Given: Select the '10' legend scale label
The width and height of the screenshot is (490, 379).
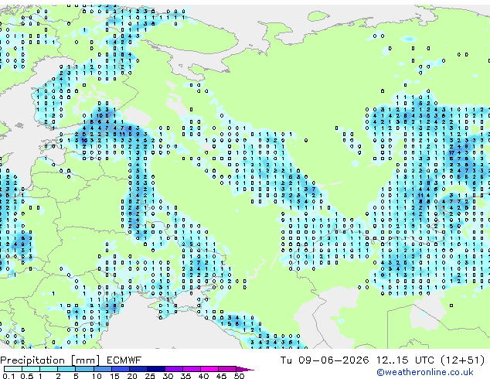Looking at the screenshot, I should pos(97,376).
